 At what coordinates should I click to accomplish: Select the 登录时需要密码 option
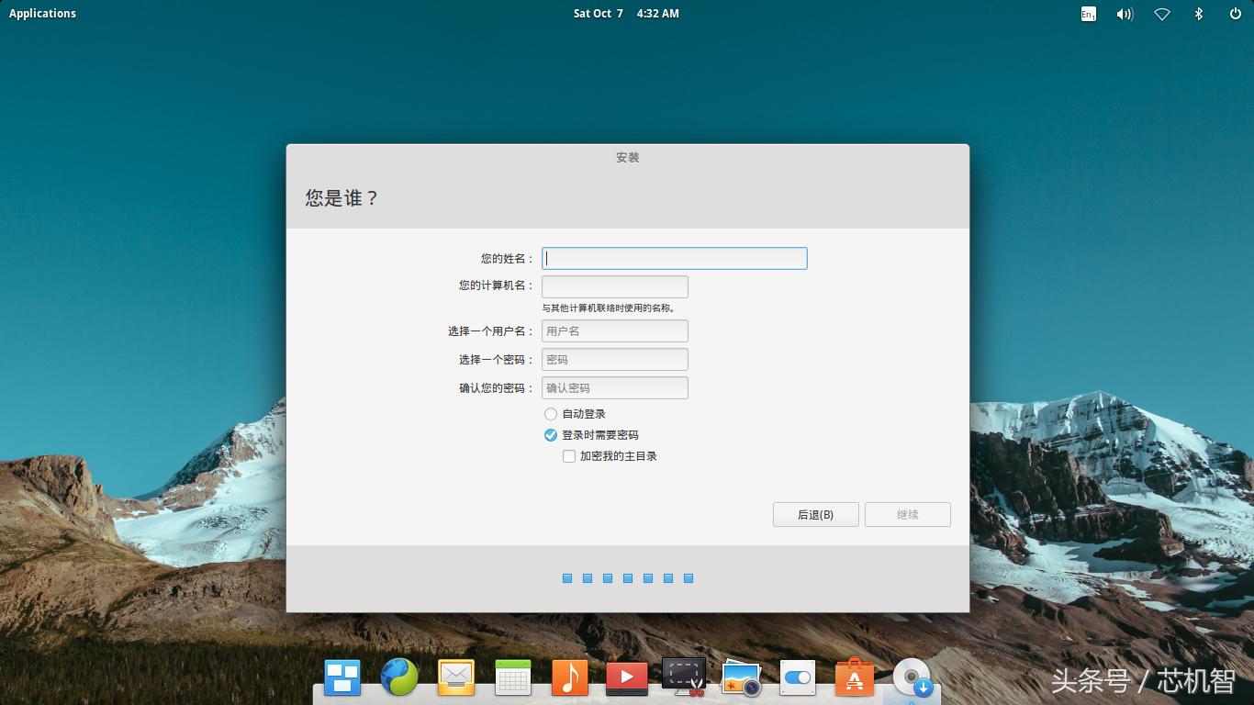[551, 434]
